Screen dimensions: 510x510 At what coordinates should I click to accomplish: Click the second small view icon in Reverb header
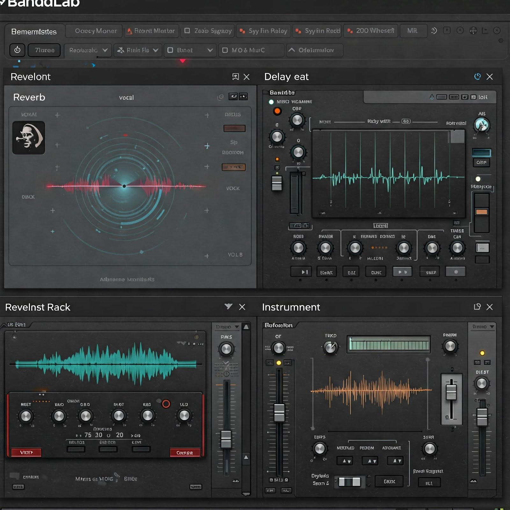[x=244, y=97]
